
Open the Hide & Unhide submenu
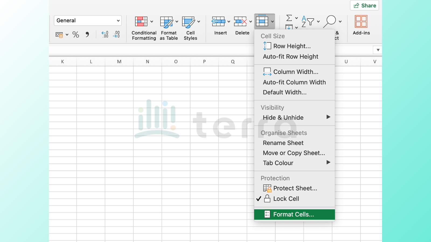point(294,118)
